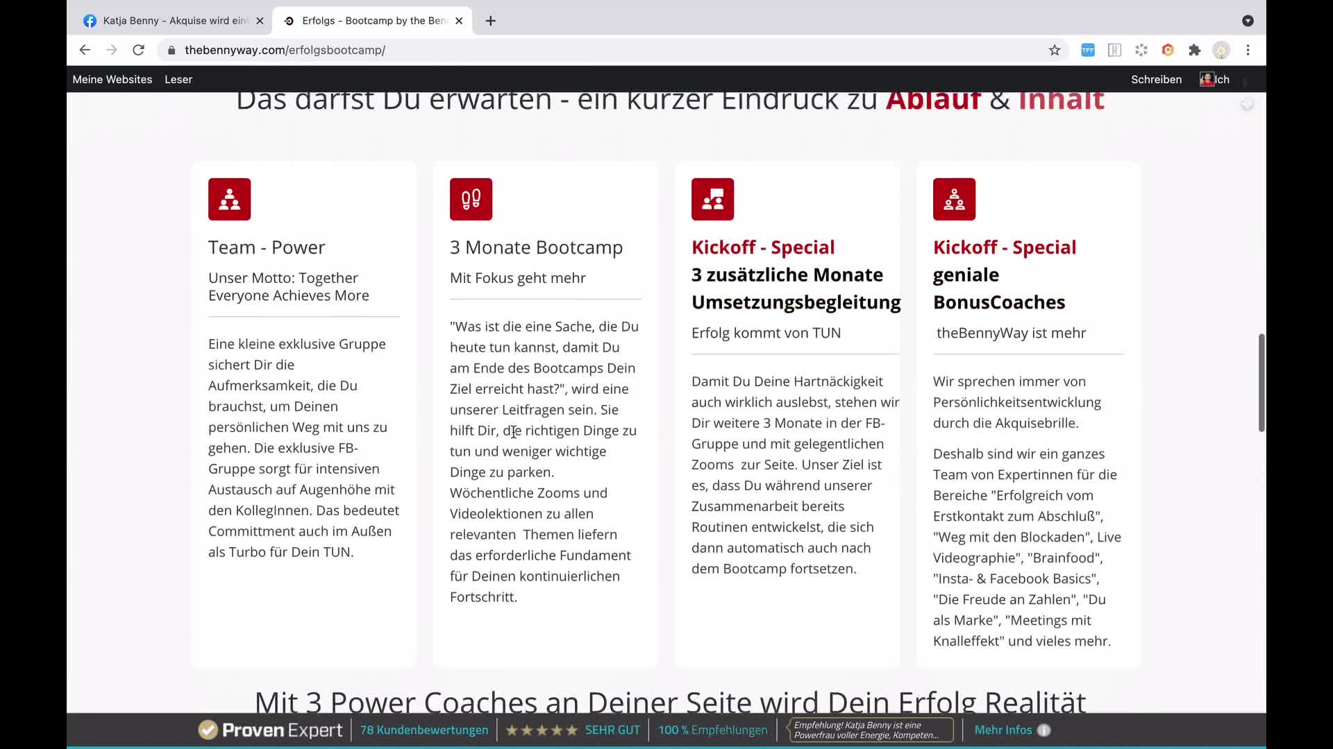Click the Mehr Infos link in footer bar
This screenshot has height=749, width=1333.
(x=1003, y=730)
